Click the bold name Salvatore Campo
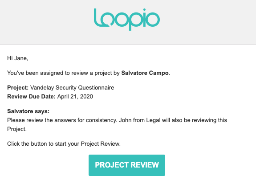 (145, 73)
